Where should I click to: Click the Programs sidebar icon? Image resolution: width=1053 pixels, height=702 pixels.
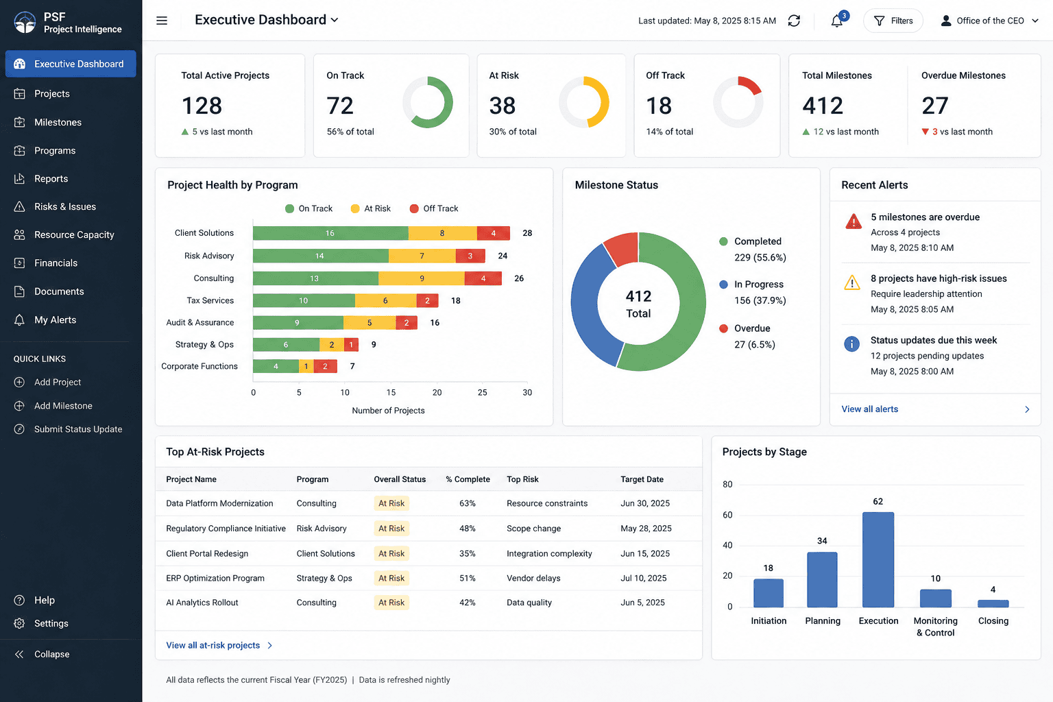[x=20, y=151]
